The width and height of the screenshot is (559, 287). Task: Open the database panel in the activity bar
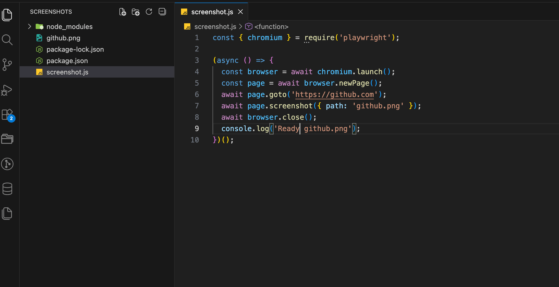coord(7,189)
